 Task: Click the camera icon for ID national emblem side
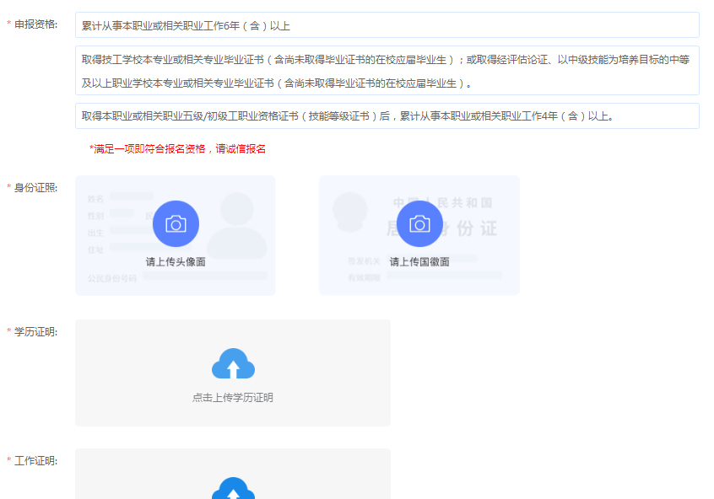[419, 223]
